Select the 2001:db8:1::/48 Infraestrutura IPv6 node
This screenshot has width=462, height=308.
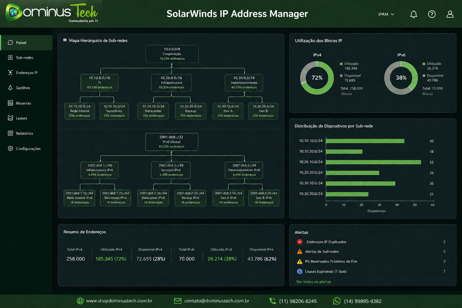click(100, 170)
